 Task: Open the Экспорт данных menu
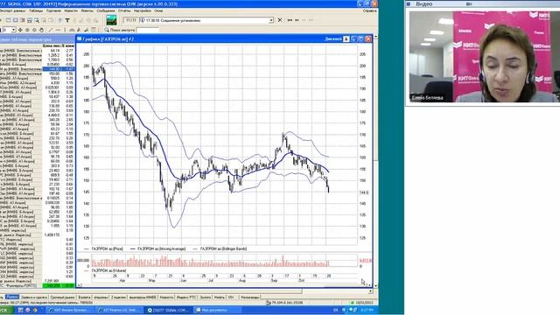(x=12, y=10)
